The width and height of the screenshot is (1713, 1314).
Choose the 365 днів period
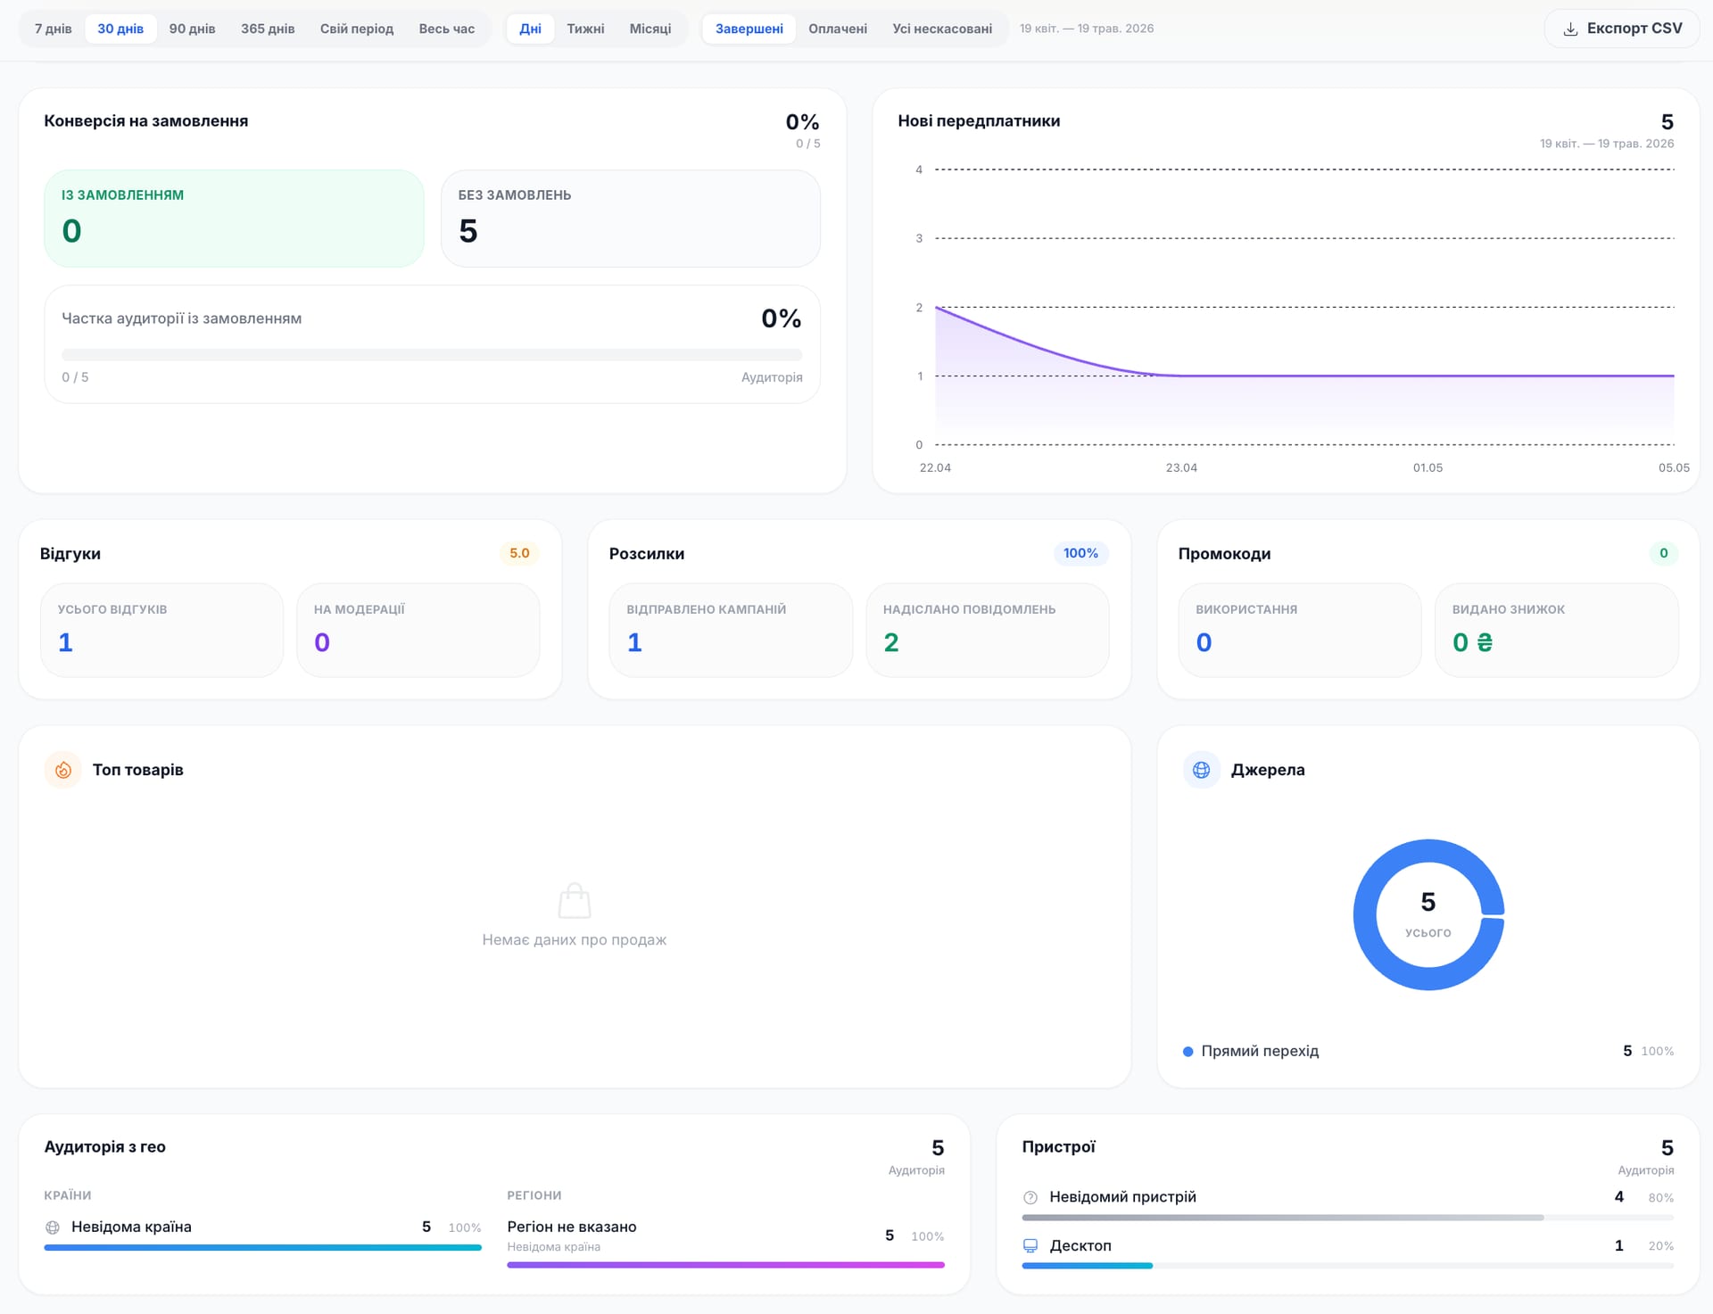268,29
